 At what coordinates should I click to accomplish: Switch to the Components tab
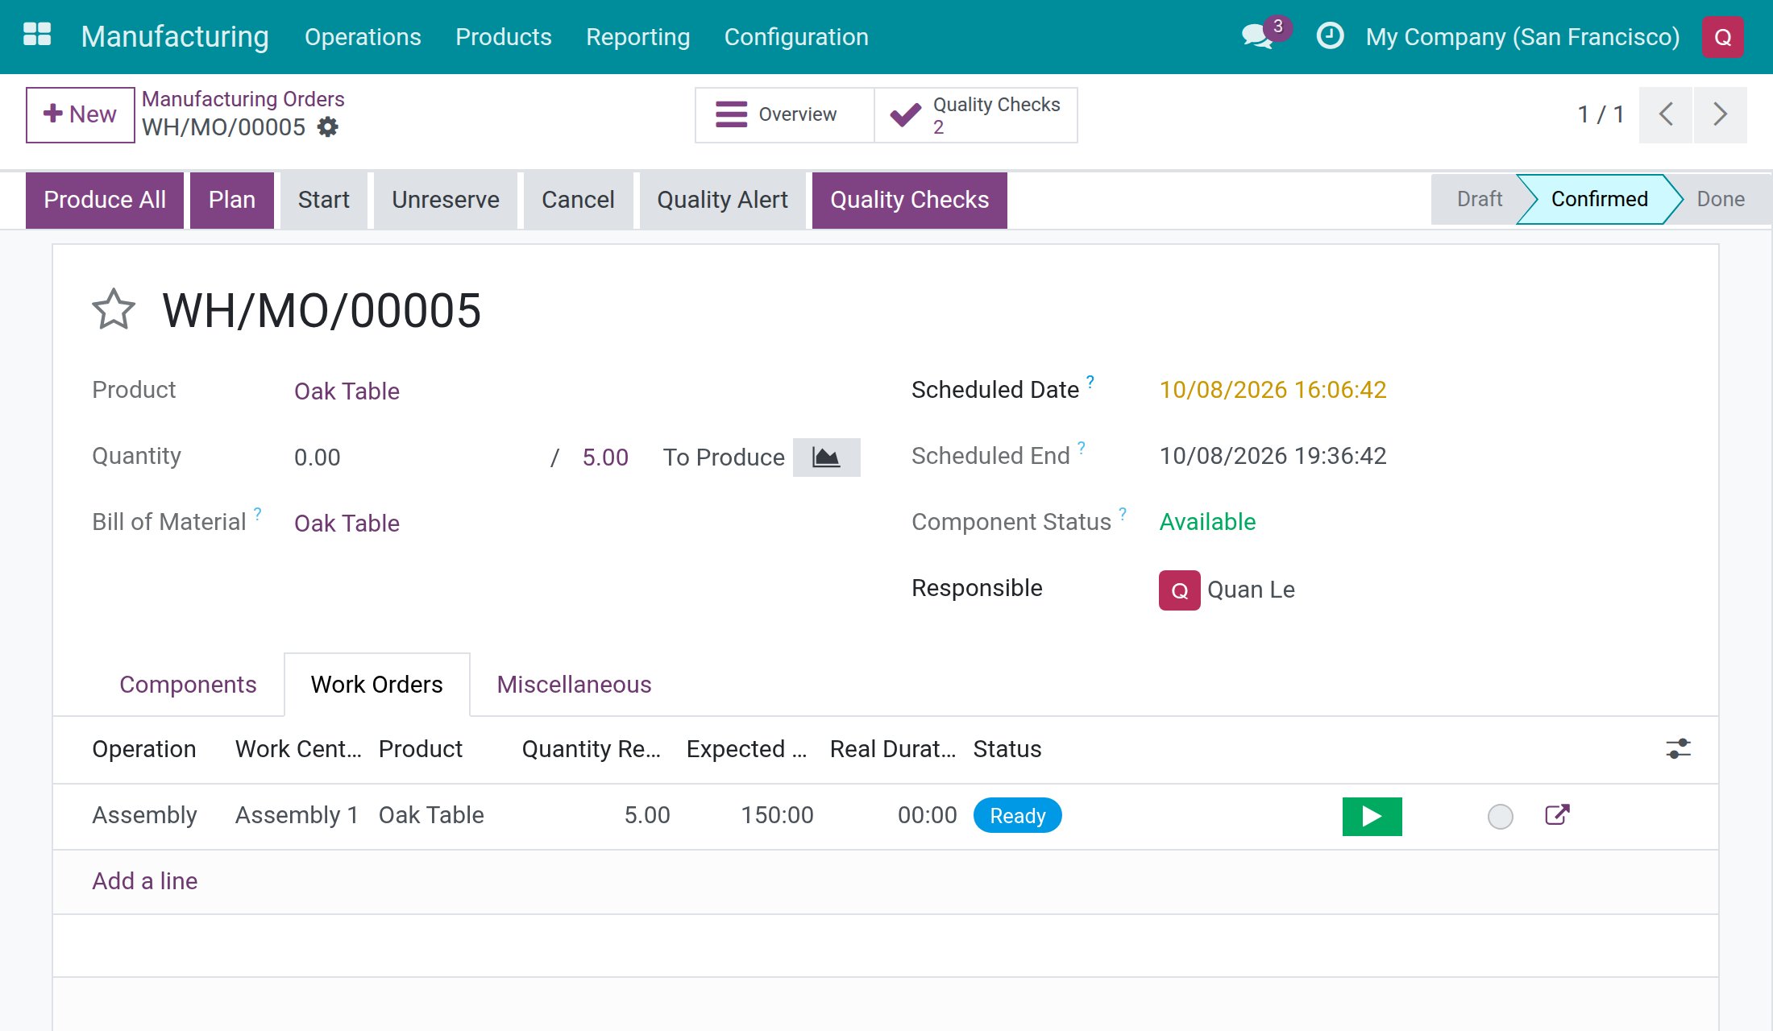pos(188,685)
